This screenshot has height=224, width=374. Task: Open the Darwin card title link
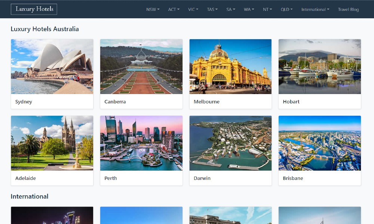coord(202,178)
